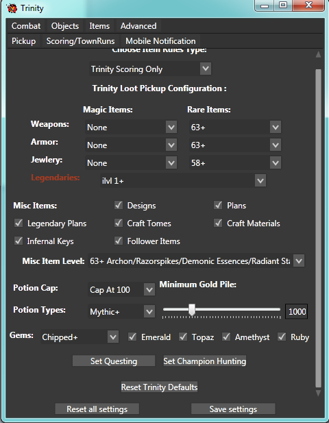Select the Items tab
Viewport: 329px width, 423px height.
point(99,26)
